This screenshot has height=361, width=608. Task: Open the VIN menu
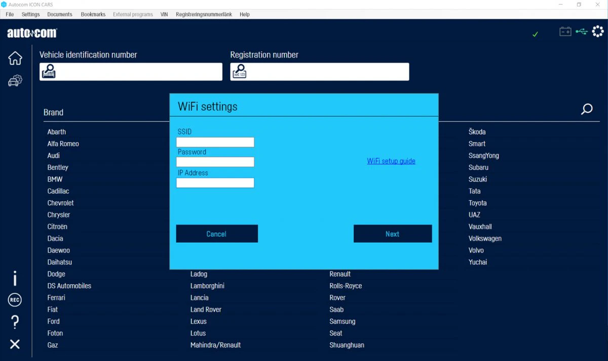[164, 14]
